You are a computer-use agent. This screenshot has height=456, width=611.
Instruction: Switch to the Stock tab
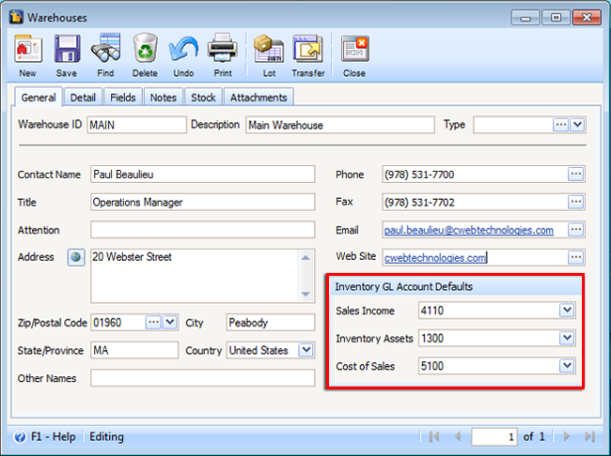(x=203, y=98)
